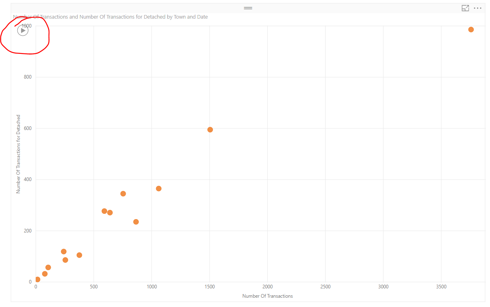490x307 pixels.
Task: Start the play axis animation
Action: [23, 30]
